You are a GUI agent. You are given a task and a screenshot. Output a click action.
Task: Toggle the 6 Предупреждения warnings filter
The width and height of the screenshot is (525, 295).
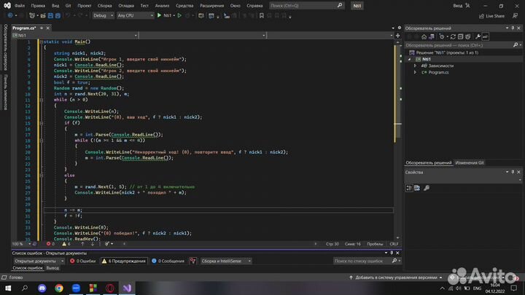click(124, 261)
